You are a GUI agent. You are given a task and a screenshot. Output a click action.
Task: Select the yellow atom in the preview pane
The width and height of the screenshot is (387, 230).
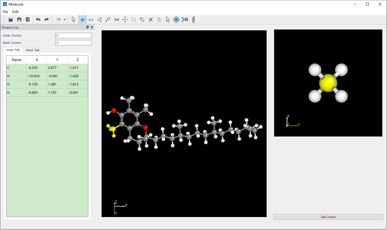(328, 83)
